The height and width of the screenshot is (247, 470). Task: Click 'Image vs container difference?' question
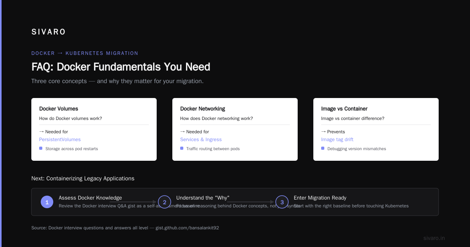tap(352, 118)
